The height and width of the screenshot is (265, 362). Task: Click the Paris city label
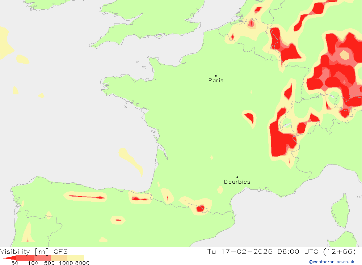tap(216, 80)
